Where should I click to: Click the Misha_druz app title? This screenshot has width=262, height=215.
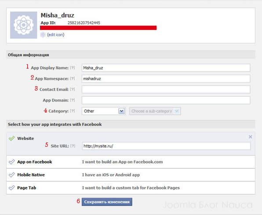pyautogui.click(x=57, y=15)
